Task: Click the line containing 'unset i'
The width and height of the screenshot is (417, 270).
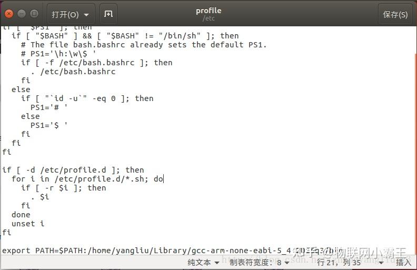Action: point(28,224)
